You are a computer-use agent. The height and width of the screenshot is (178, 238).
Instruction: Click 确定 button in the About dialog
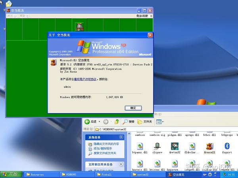(133, 108)
